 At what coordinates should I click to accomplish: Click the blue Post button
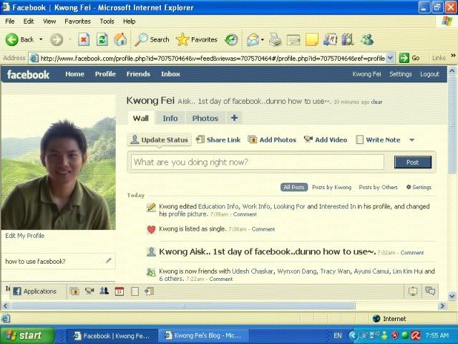click(x=413, y=162)
